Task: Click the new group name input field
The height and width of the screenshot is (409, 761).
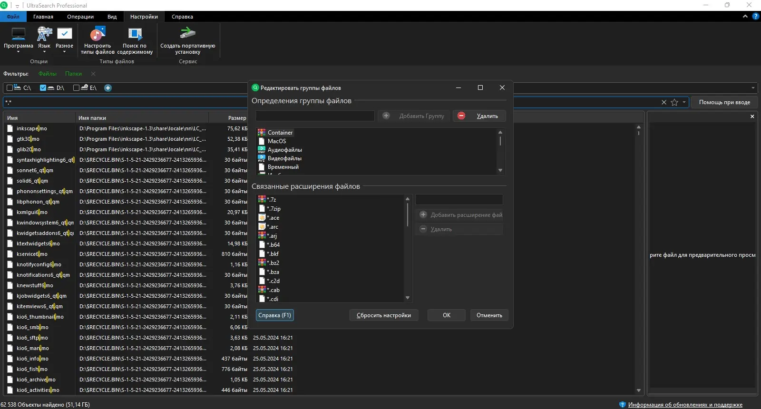Action: tap(315, 116)
